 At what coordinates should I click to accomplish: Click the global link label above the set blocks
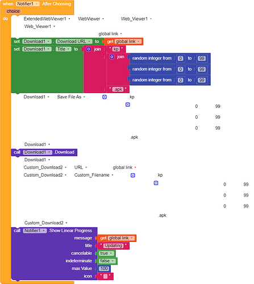[x=109, y=34]
